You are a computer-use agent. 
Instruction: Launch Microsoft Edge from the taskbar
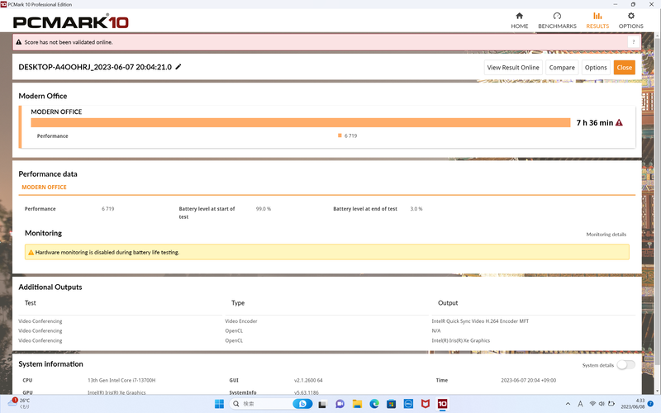click(x=374, y=404)
